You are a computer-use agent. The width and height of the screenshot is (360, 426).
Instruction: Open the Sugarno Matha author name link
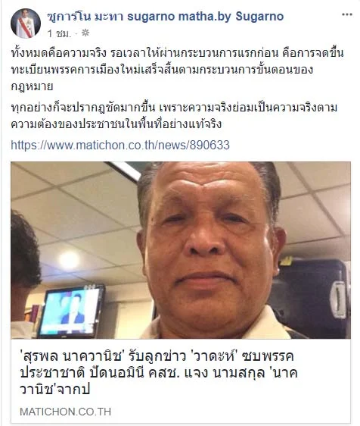coord(165,17)
